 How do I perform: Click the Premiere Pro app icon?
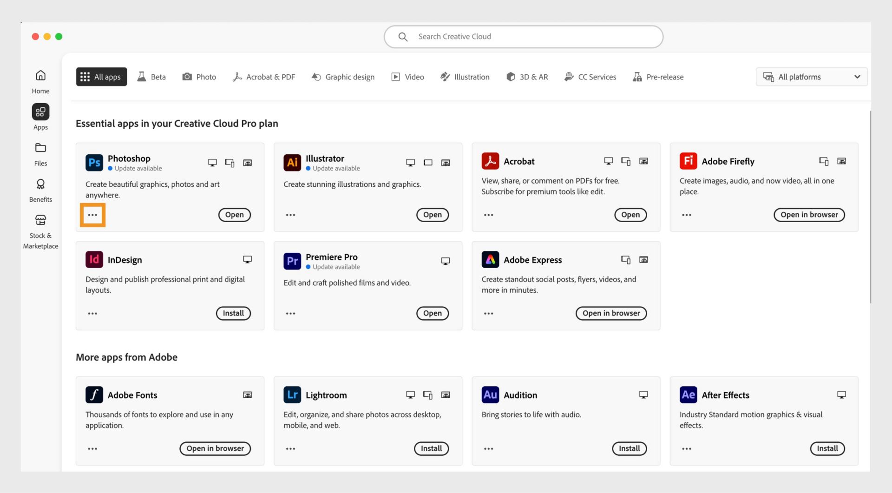click(x=292, y=261)
